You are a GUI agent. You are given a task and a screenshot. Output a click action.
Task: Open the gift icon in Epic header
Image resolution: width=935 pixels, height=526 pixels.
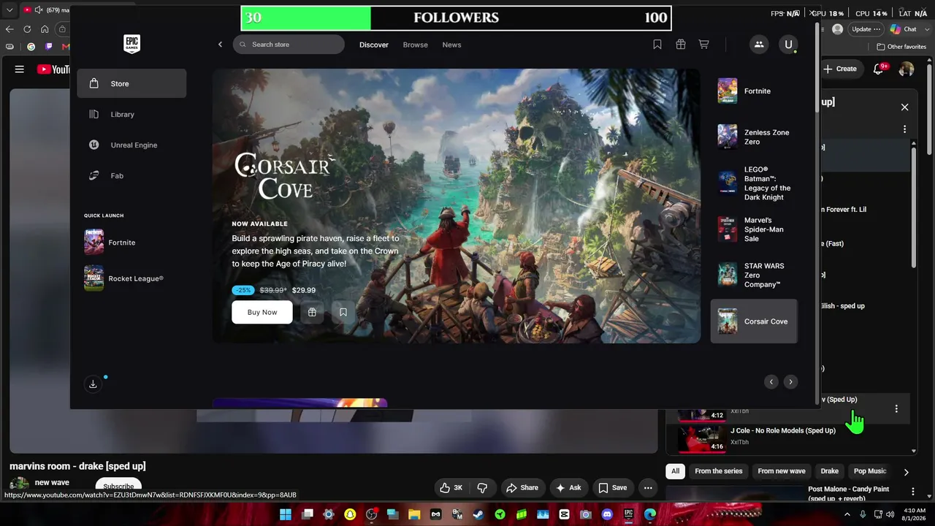[681, 45]
